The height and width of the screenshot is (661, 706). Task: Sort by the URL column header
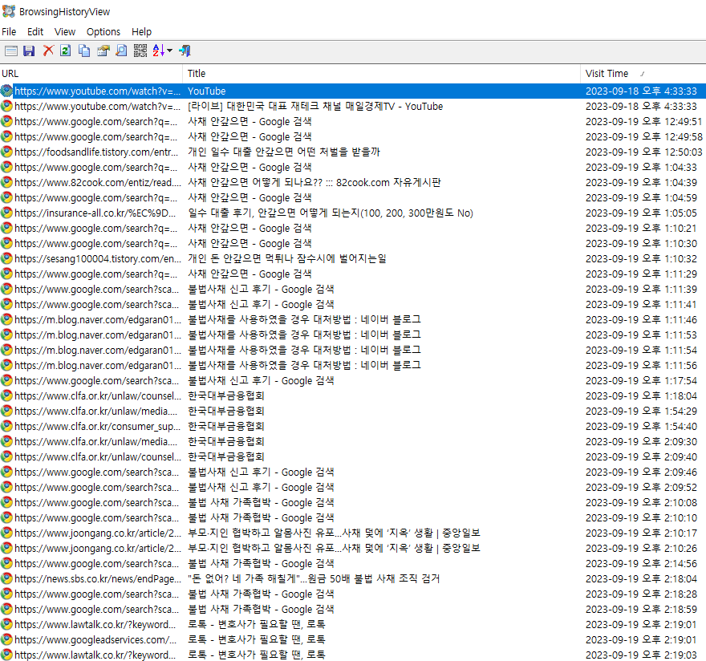(91, 73)
